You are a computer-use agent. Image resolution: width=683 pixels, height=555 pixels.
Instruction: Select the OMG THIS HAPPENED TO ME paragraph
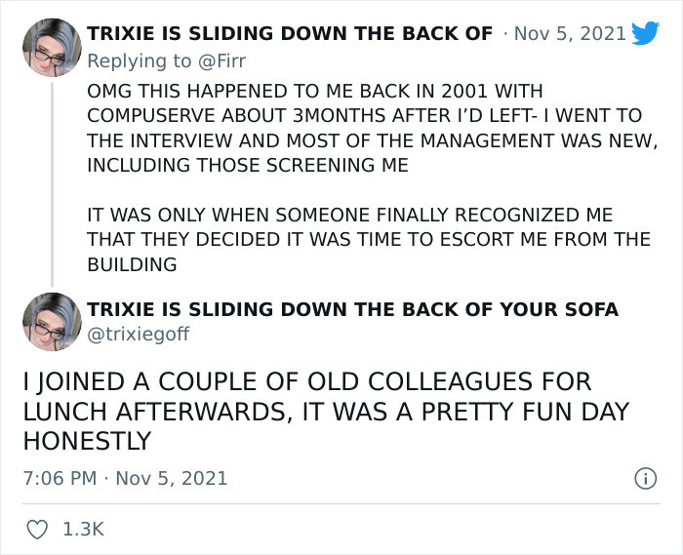tap(373, 128)
